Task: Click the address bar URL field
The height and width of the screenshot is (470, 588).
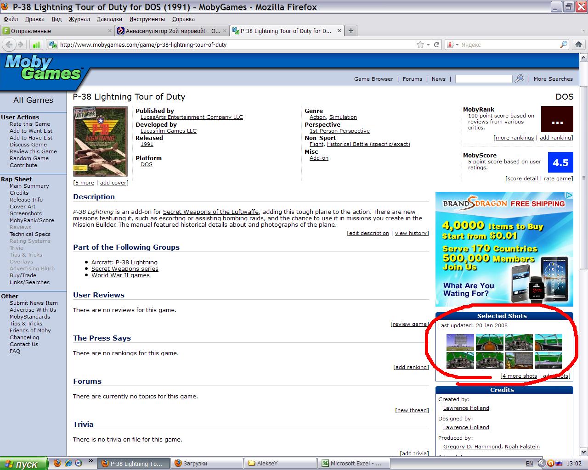Action: 237,45
